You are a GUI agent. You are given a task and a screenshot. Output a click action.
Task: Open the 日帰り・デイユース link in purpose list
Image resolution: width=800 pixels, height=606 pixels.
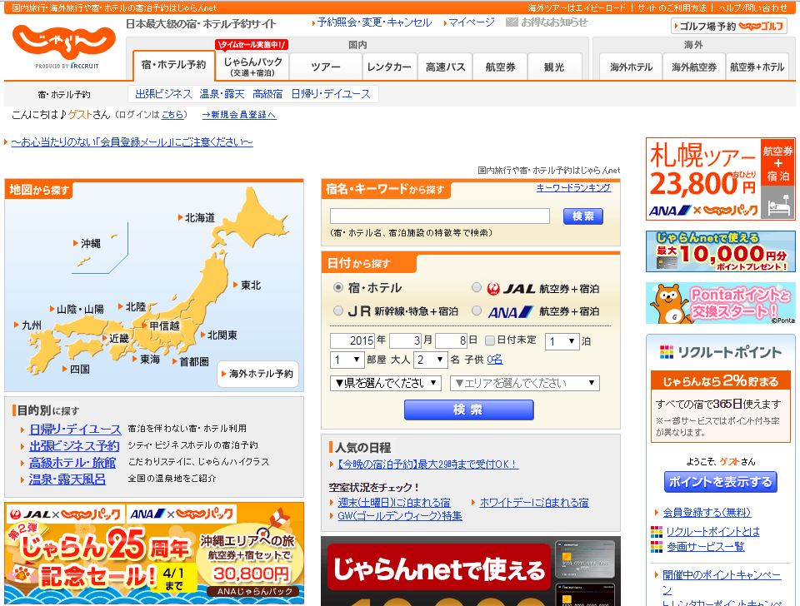pyautogui.click(x=75, y=429)
